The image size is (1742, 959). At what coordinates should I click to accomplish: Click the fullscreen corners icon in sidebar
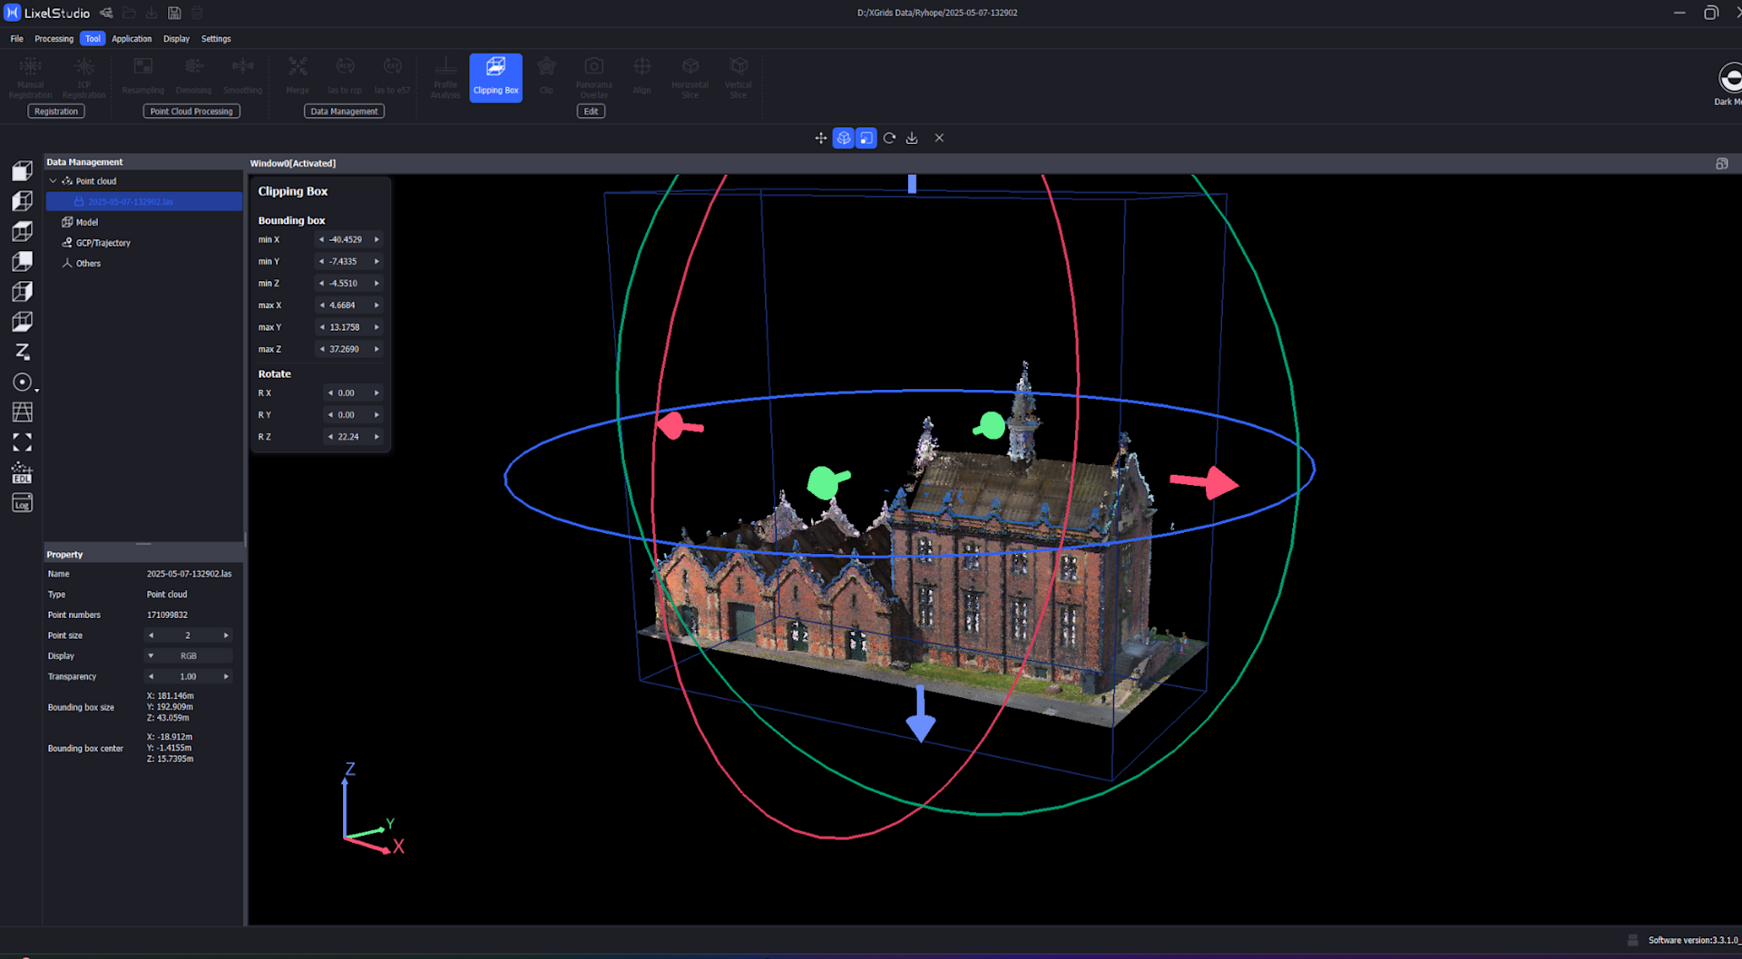(22, 442)
